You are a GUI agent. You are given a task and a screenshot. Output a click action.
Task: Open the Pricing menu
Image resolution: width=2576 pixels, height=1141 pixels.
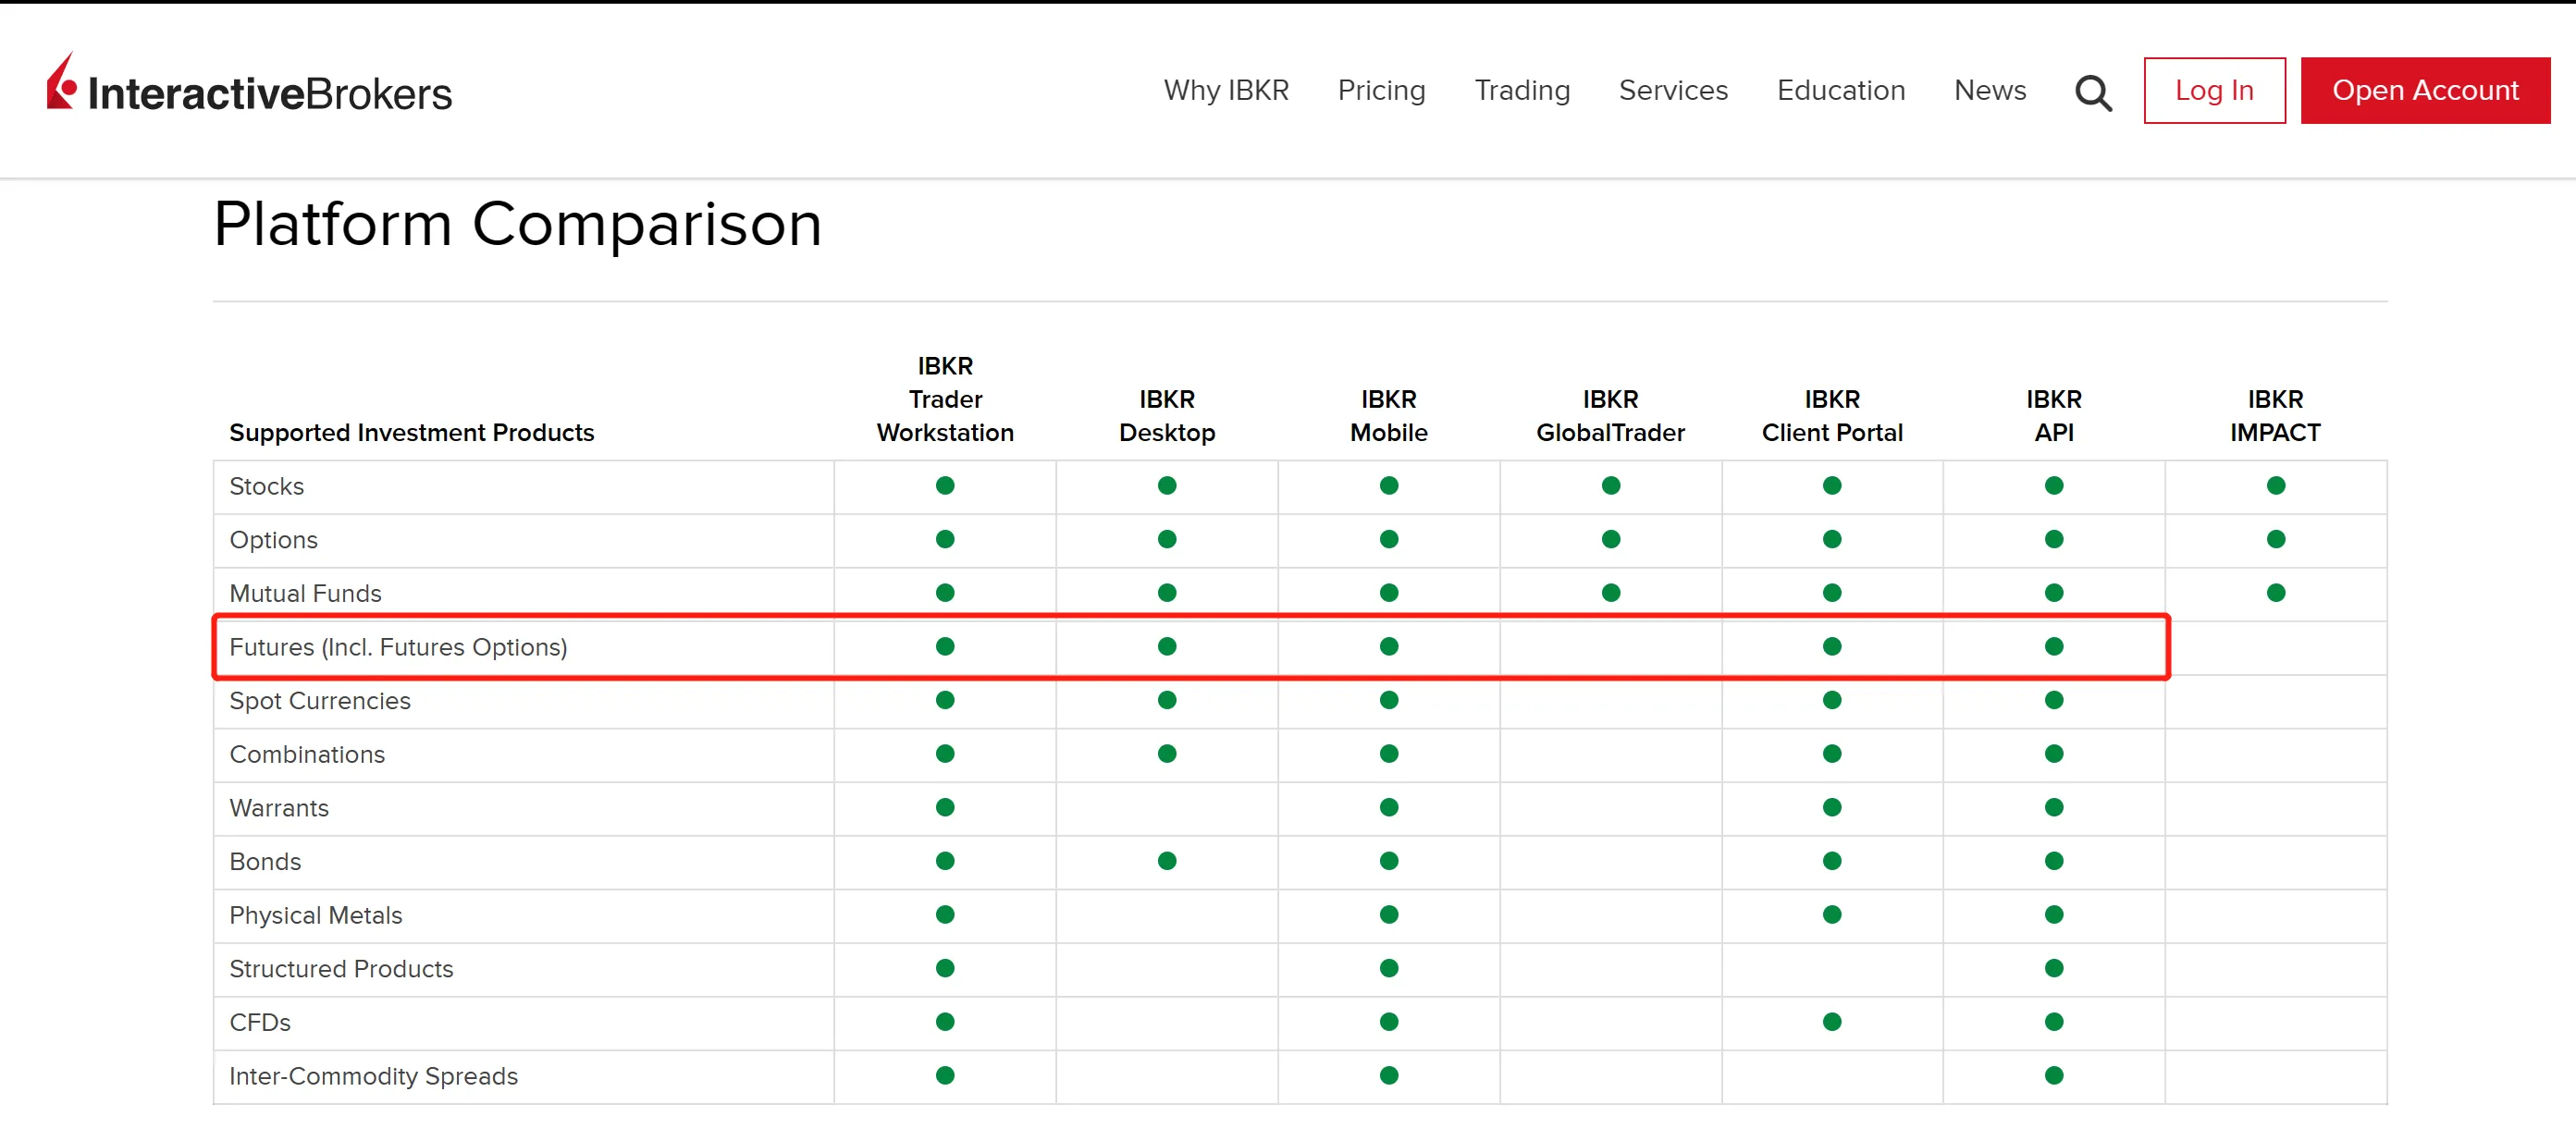(x=1381, y=91)
